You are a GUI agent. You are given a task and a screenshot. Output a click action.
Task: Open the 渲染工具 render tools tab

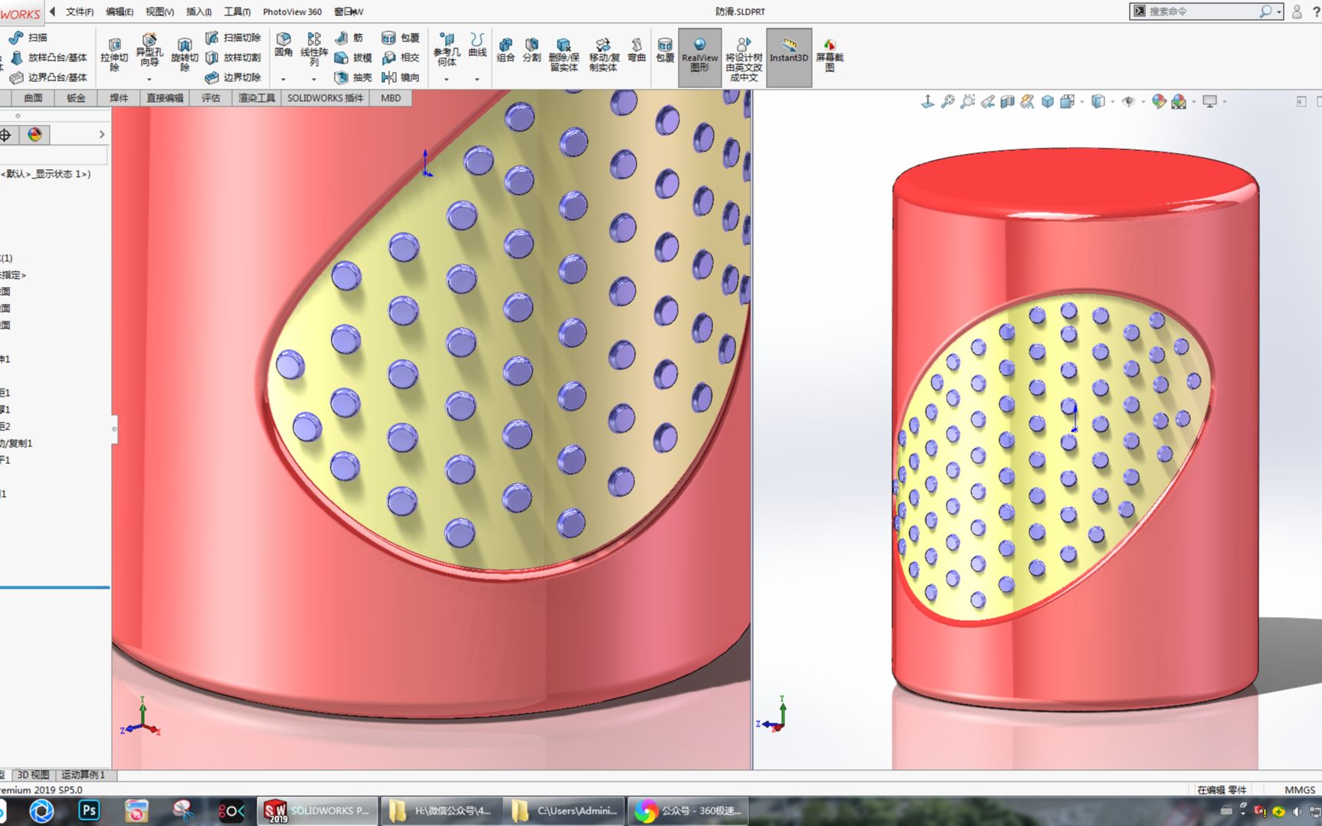coord(257,98)
